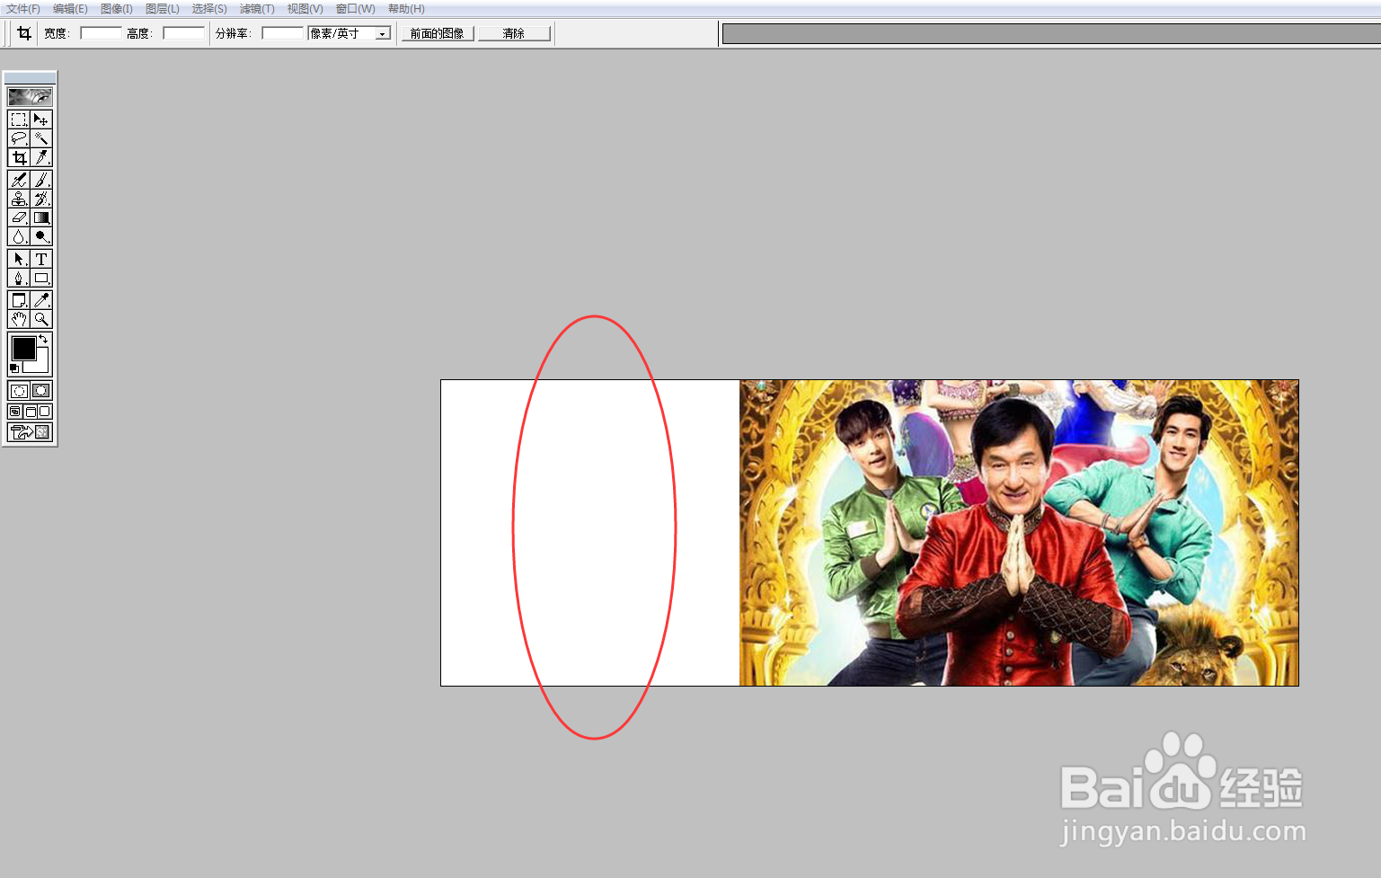Reset to default black and white colors
This screenshot has height=878, width=1381.
pos(13,368)
